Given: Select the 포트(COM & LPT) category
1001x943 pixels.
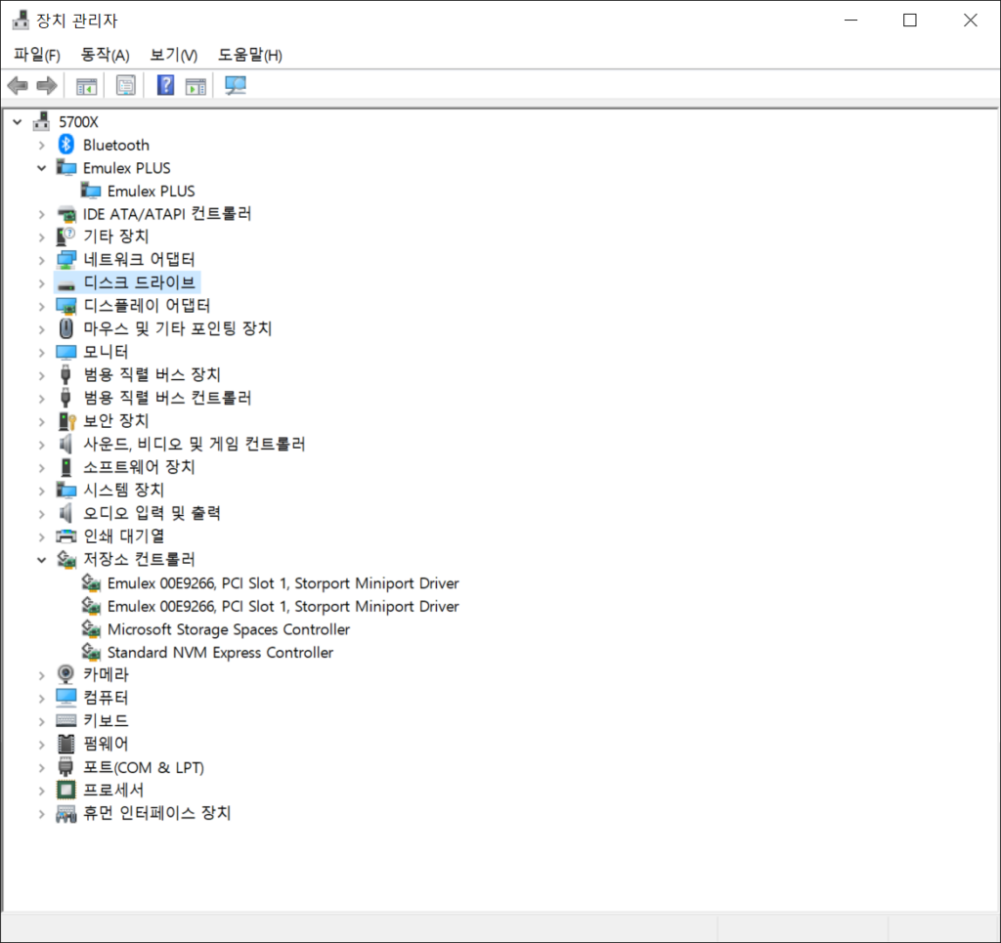Looking at the screenshot, I should tap(143, 767).
